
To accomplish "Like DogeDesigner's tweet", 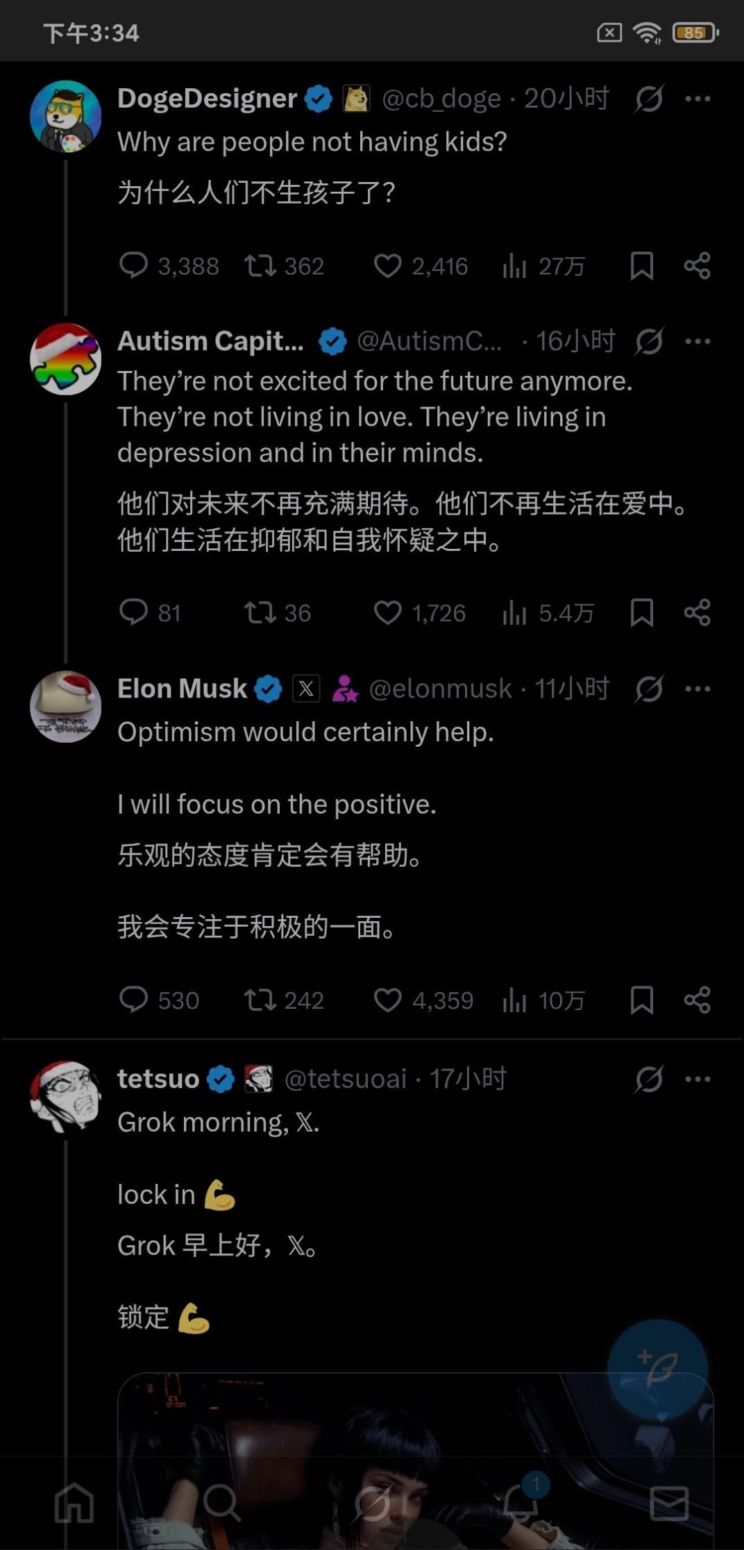I will (387, 265).
